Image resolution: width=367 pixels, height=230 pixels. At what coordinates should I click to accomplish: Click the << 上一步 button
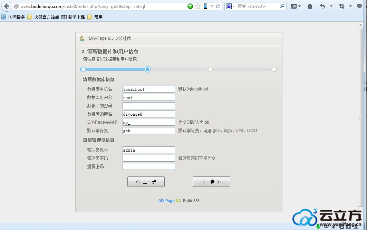[146, 182]
